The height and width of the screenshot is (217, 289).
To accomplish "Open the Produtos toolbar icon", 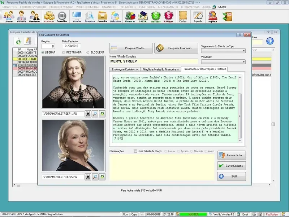I will click(49, 17).
